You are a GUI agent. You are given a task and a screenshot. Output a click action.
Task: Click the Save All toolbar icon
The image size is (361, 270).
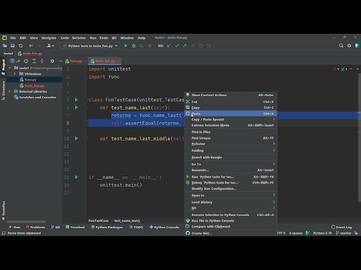click(12, 46)
